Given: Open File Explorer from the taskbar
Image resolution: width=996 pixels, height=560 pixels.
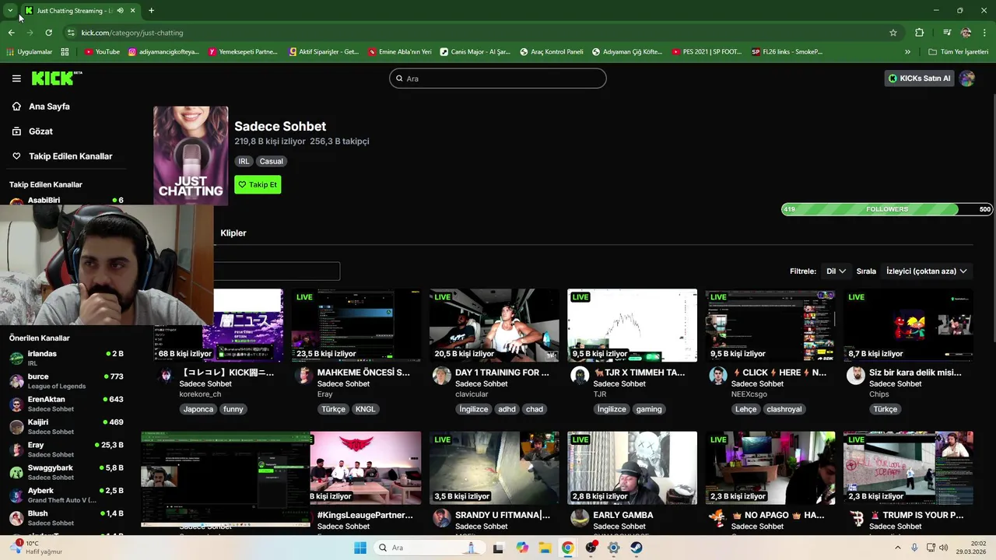Looking at the screenshot, I should [545, 548].
